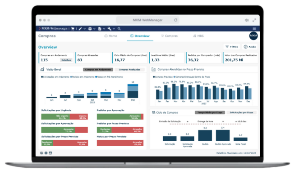The width and height of the screenshot is (294, 170).
Task: Click the Nov bar in Visão Geral chart
Action: click(x=119, y=95)
